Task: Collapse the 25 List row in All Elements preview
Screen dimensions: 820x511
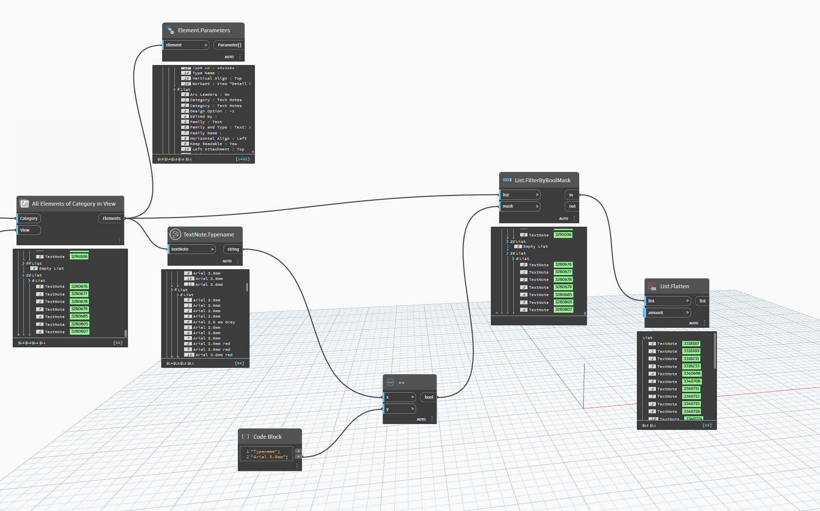Action: tap(23, 263)
